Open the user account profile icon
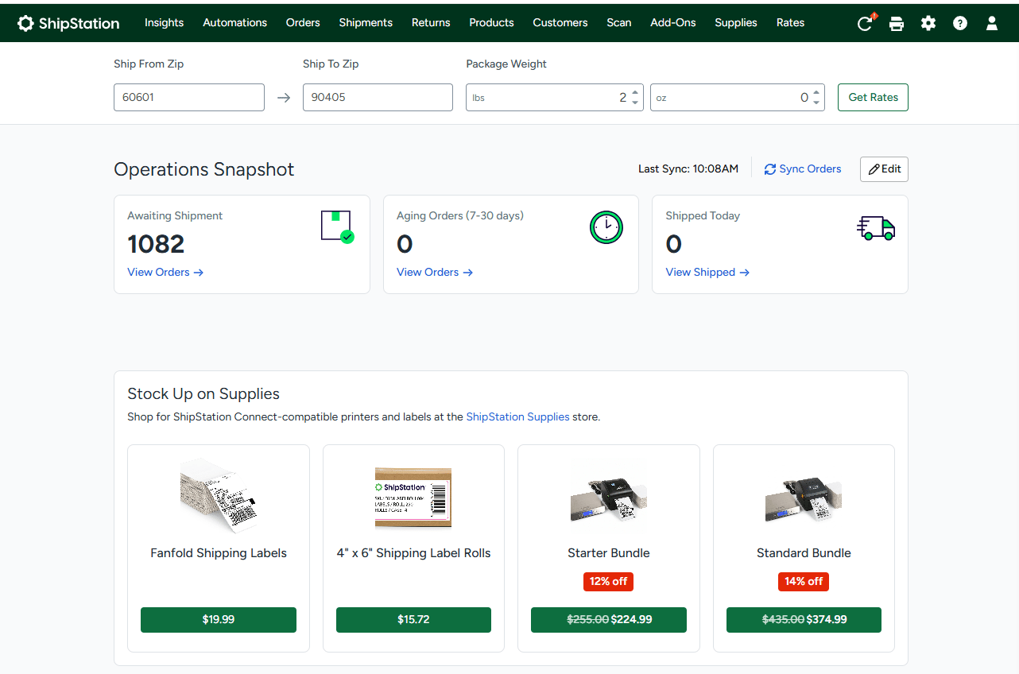Image resolution: width=1019 pixels, height=674 pixels. coord(992,23)
